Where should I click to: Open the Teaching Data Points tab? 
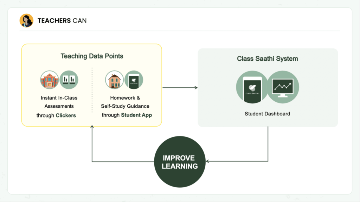click(x=92, y=56)
